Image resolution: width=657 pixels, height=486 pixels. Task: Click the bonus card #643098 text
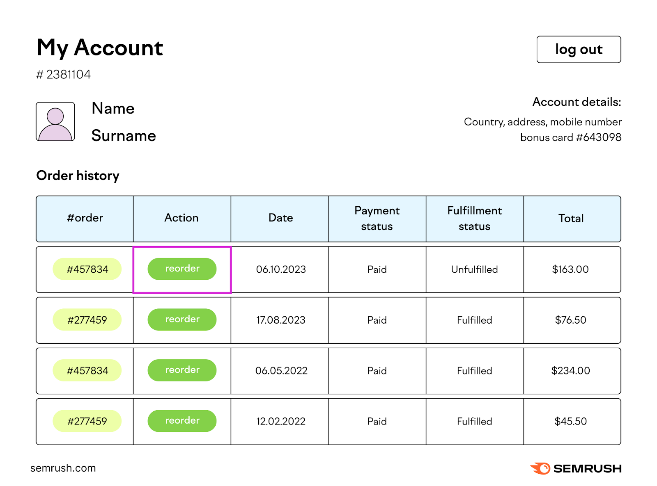click(571, 137)
